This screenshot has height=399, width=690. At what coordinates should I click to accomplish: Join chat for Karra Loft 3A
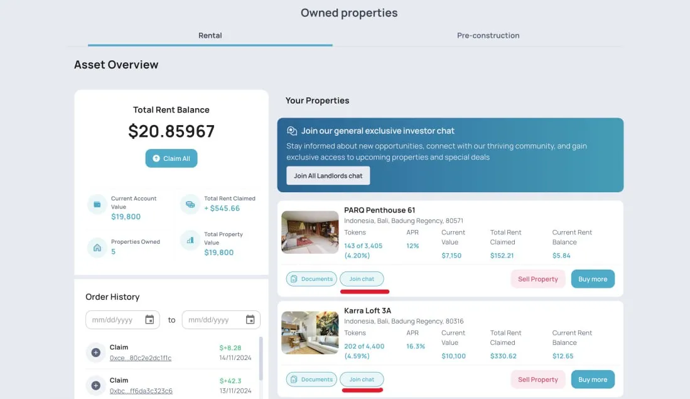click(362, 379)
